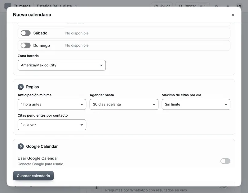Turn on Usar Google Calendar switch
This screenshot has width=248, height=193.
point(225,161)
